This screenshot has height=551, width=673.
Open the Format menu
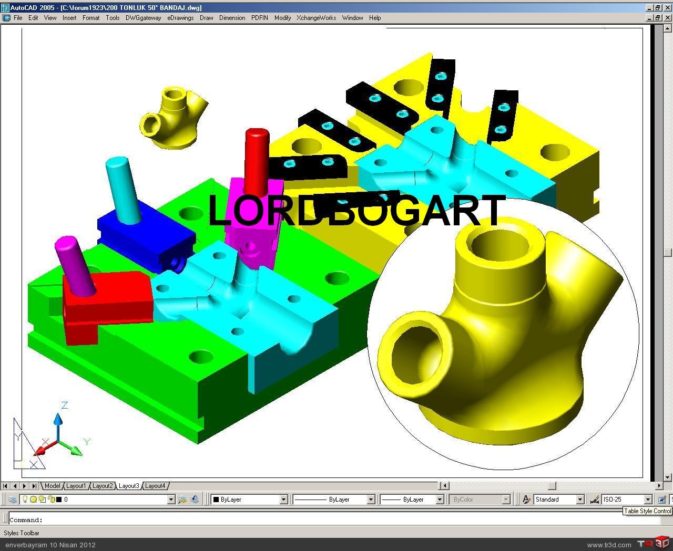coord(91,18)
